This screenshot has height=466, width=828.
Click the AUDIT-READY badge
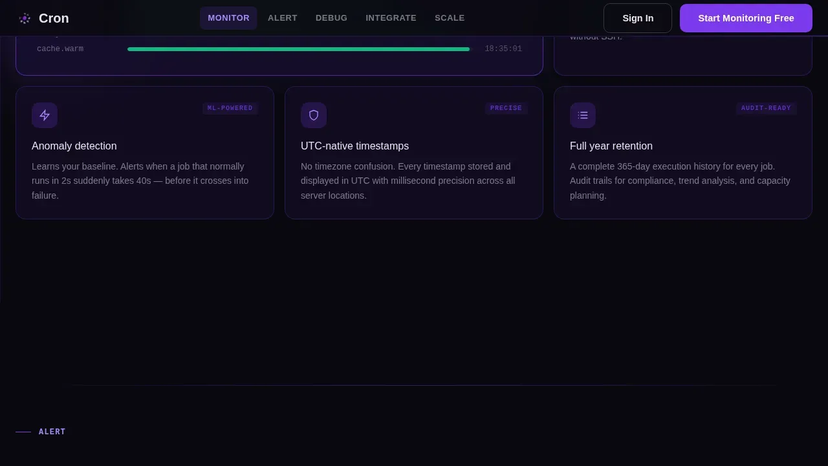click(766, 108)
